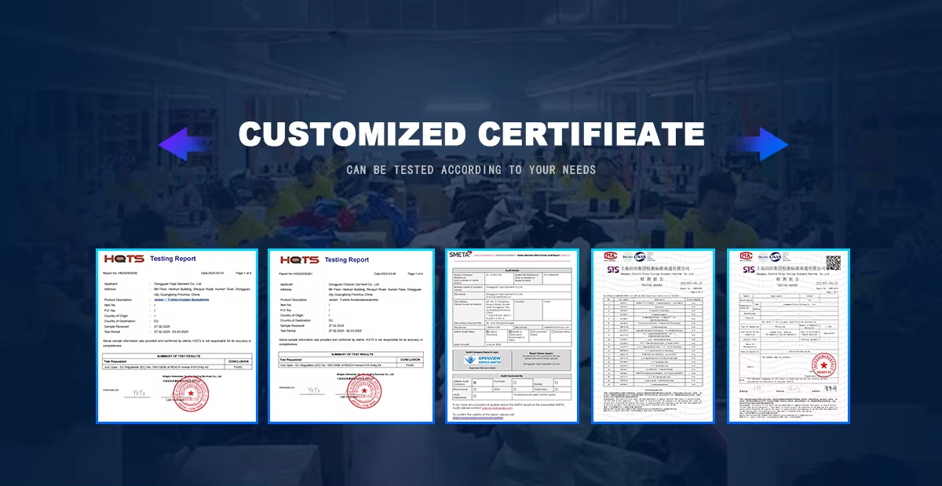Open the second HQTS Testing Report thumbnail
The image size is (942, 486).
point(351,336)
